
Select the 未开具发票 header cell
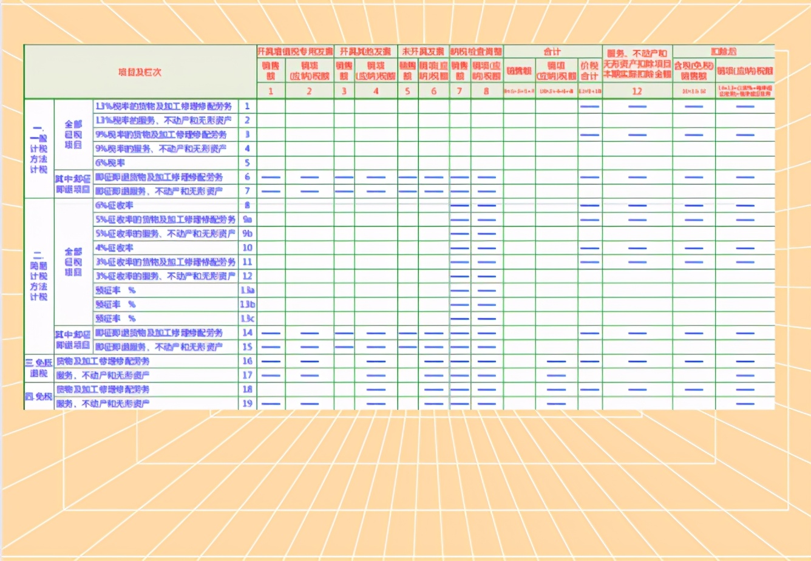423,52
